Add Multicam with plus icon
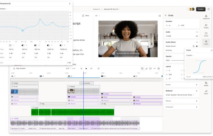213x136 pixels. [x=196, y=91]
